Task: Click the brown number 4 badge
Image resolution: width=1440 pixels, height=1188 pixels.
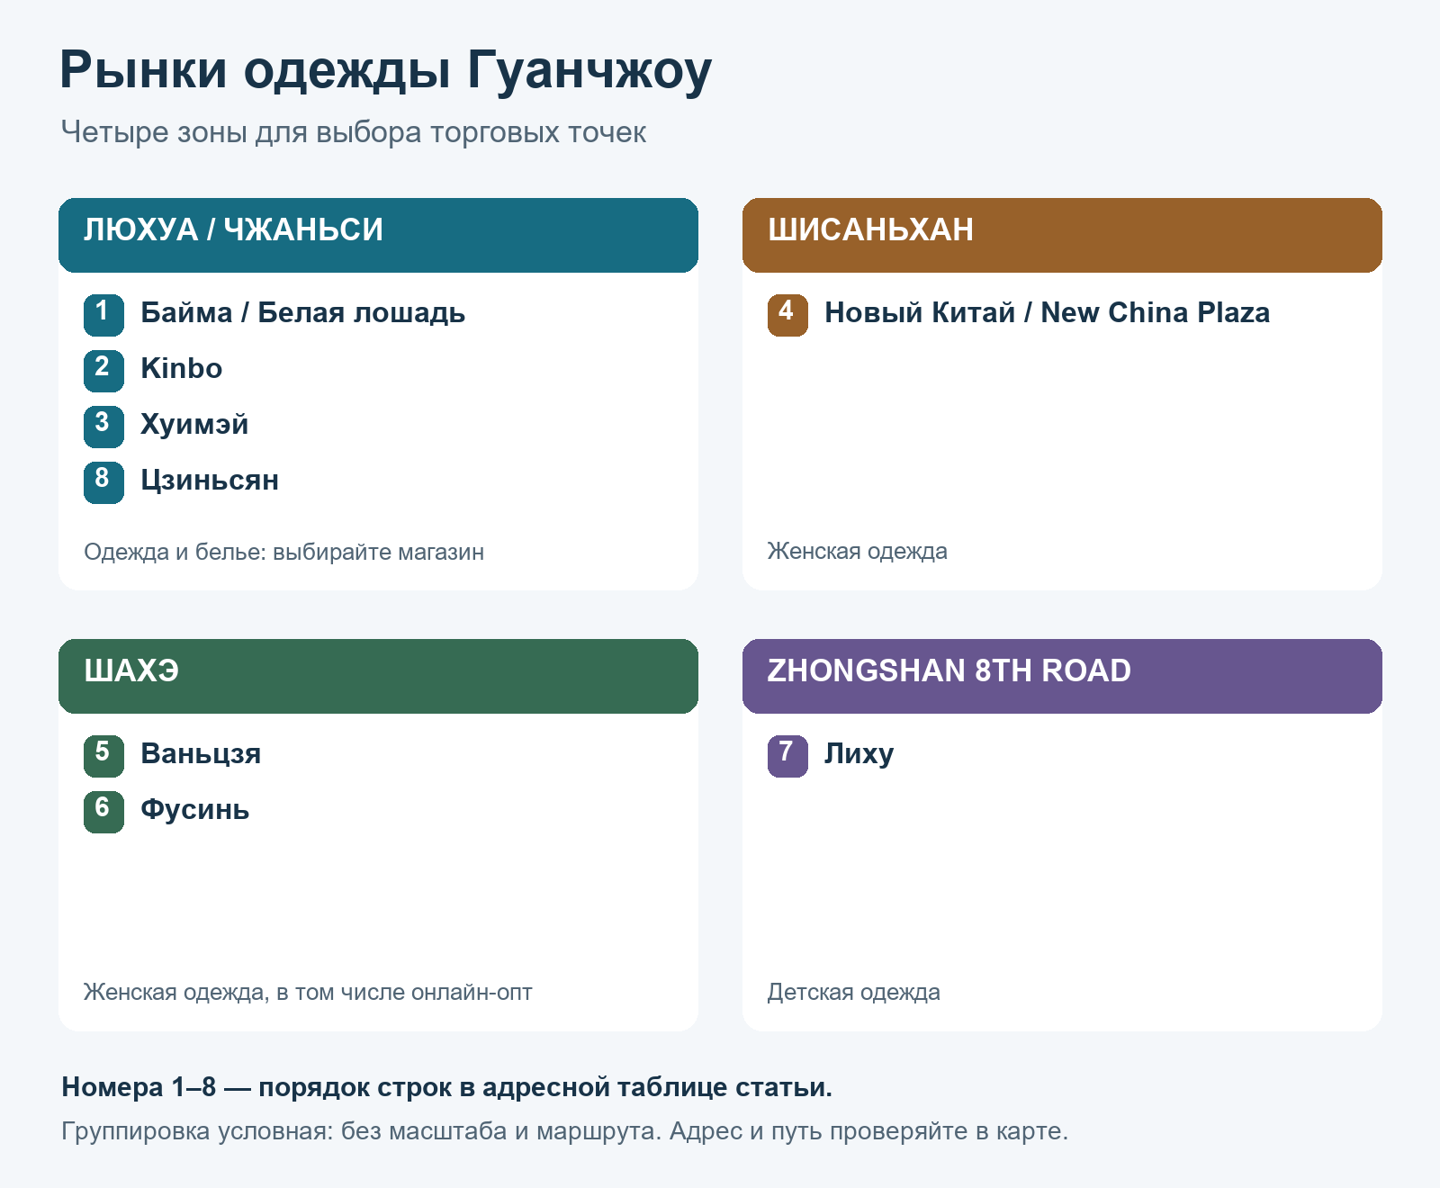Action: [787, 315]
